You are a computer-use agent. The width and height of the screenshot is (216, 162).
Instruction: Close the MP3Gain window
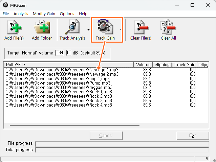[x=208, y=5]
